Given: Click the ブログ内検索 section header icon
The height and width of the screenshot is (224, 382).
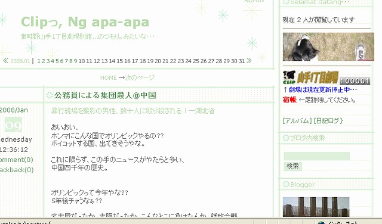Looking at the screenshot, I should 286,138.
